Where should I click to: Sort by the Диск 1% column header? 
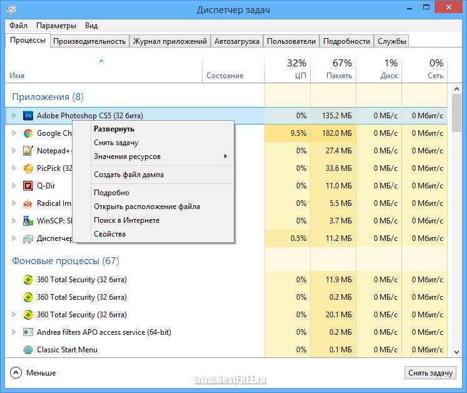(379, 69)
